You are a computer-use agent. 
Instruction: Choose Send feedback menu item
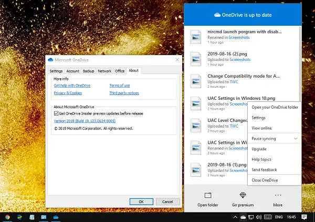[x=275, y=170]
